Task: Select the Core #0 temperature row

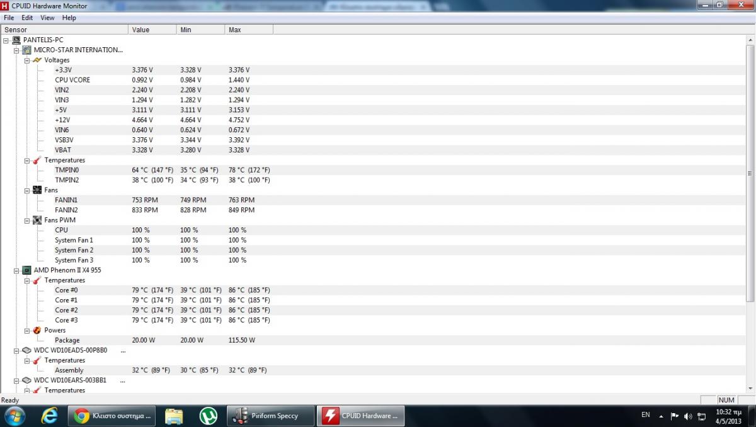Action: (372, 290)
